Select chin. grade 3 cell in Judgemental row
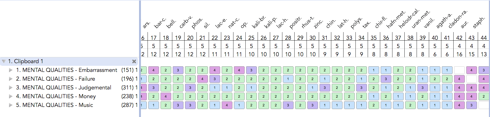This screenshot has height=117, width=490. tap(325, 88)
